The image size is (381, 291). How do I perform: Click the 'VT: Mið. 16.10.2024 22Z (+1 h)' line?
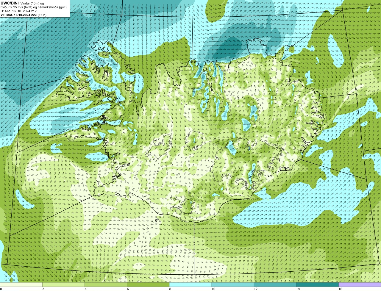tap(24, 15)
